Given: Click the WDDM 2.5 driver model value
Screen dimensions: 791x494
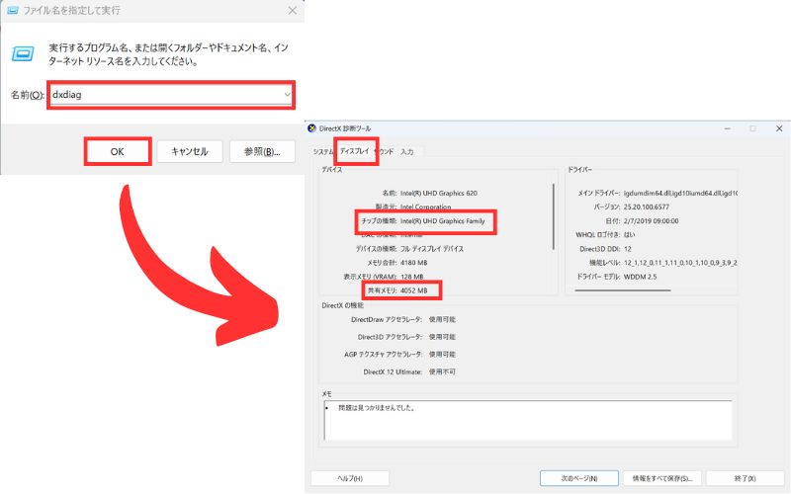Looking at the screenshot, I should [x=640, y=277].
